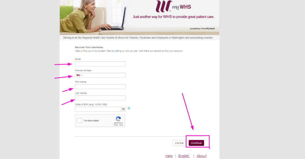Click the reCAPTCHA logo icon

pos(118,119)
